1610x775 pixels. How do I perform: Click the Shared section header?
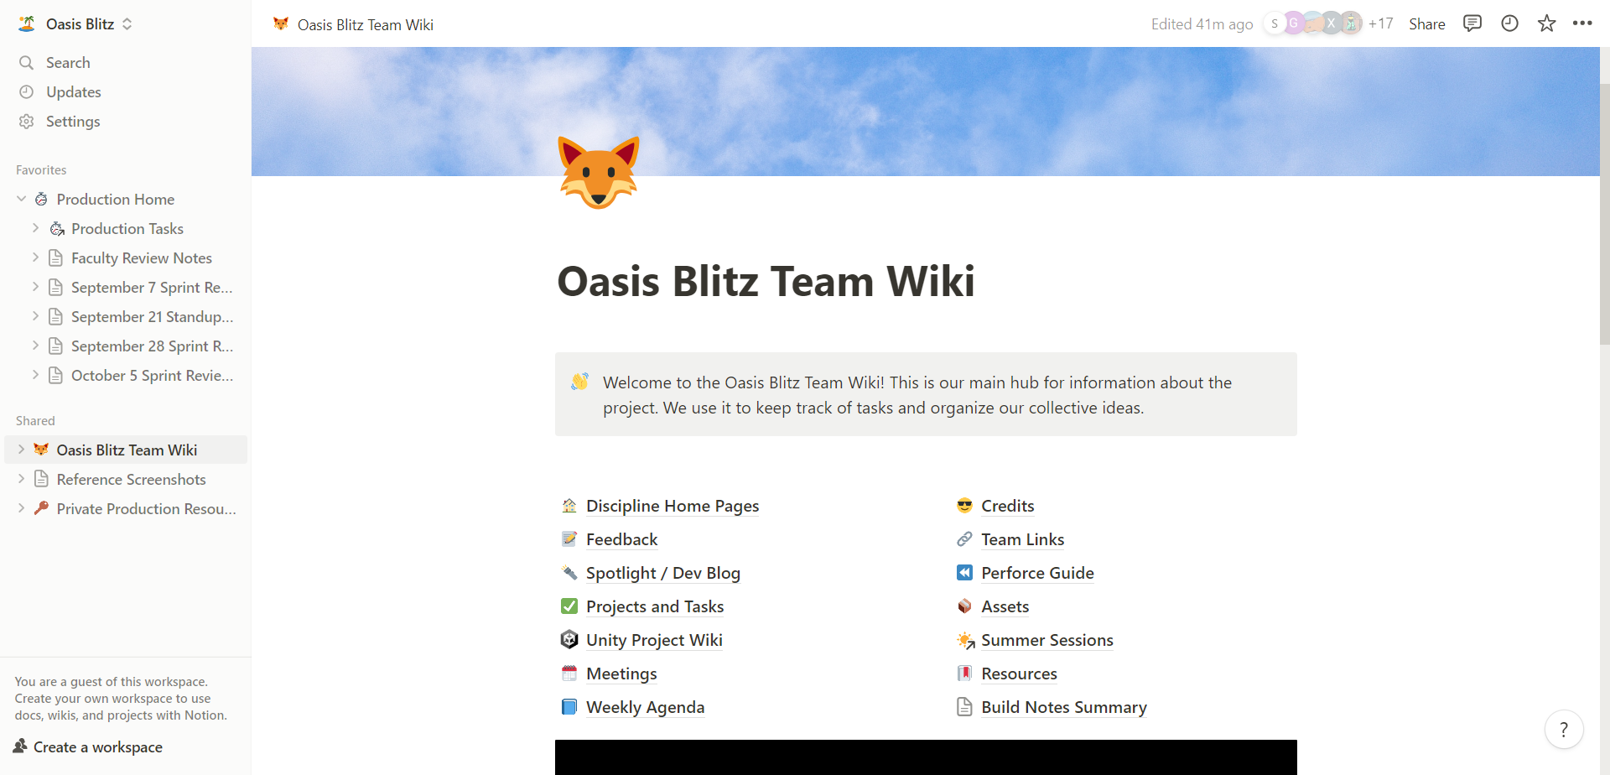[x=35, y=420]
